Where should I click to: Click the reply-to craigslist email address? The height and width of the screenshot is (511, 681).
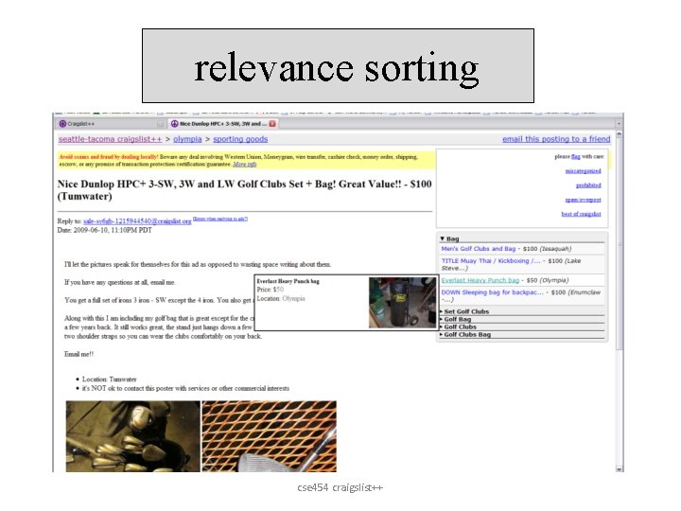[137, 221]
